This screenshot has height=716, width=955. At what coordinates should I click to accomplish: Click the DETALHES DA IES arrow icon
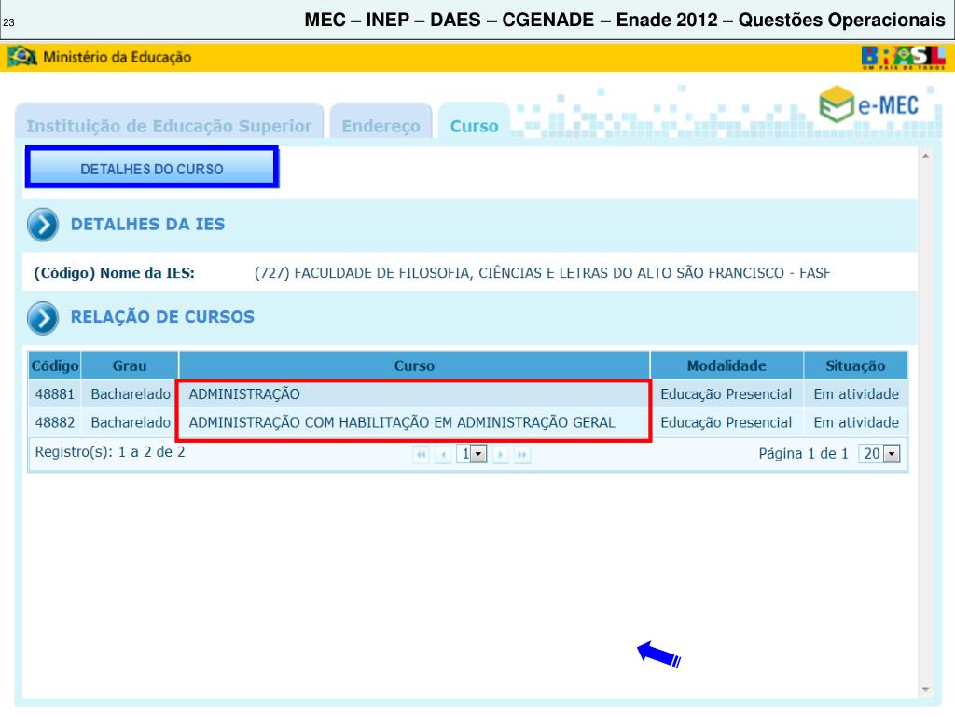(43, 225)
